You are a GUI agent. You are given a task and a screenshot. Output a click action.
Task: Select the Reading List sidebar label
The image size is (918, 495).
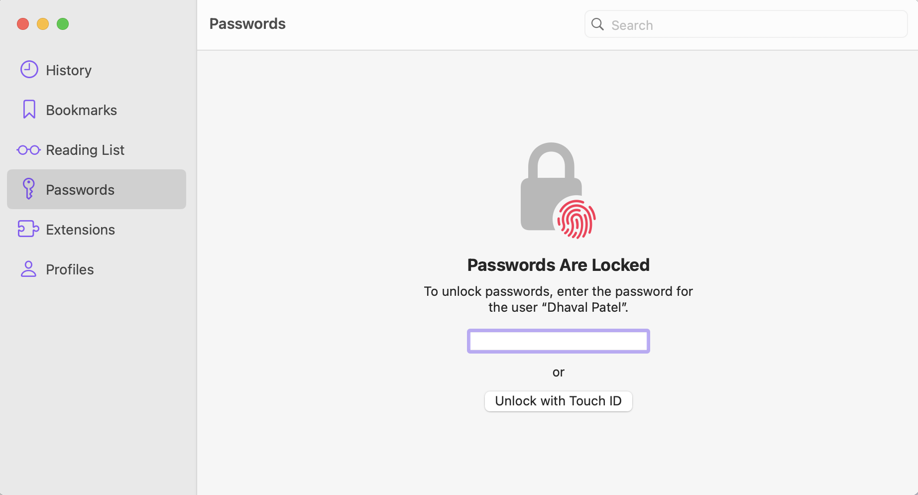[x=85, y=150]
